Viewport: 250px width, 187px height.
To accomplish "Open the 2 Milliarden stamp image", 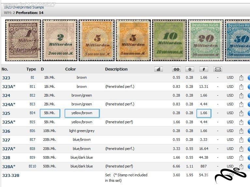I will tap(60, 40).
